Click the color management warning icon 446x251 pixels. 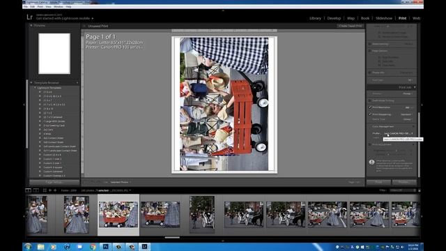tap(371, 162)
